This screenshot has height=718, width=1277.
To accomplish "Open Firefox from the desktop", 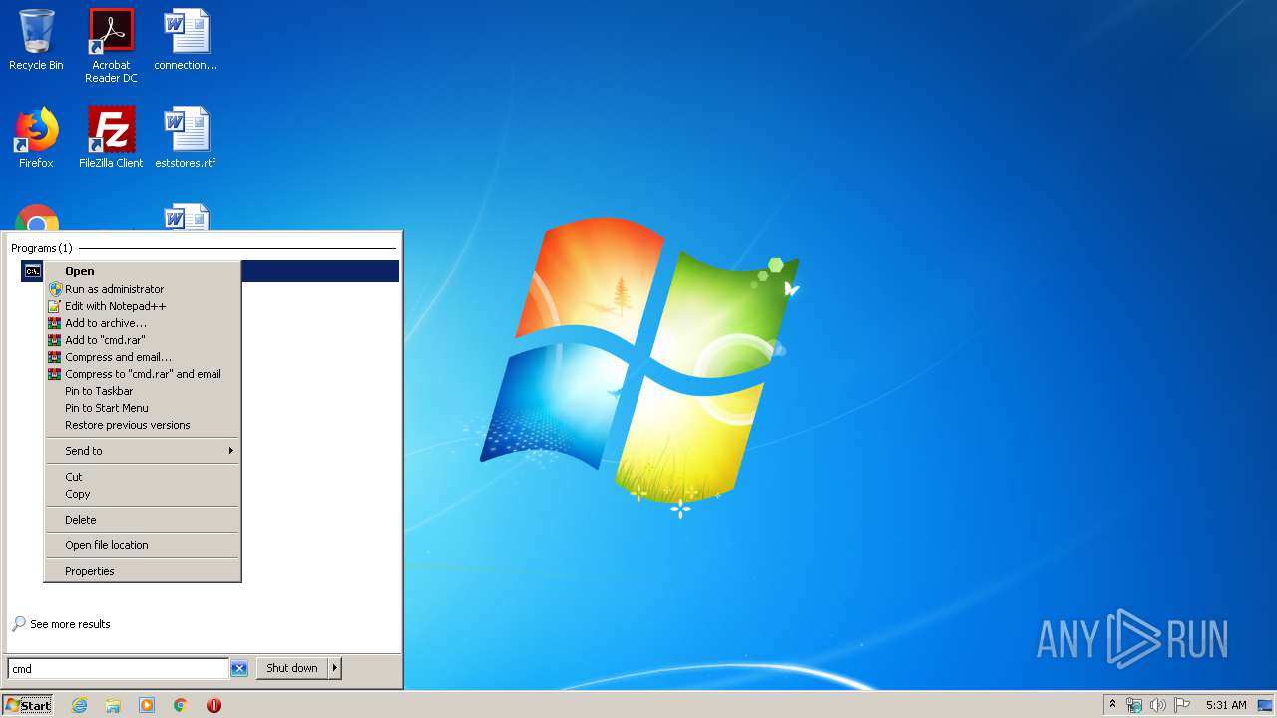I will 36,138.
